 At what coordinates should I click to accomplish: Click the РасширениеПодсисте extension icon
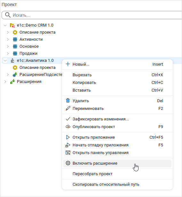click(15, 75)
